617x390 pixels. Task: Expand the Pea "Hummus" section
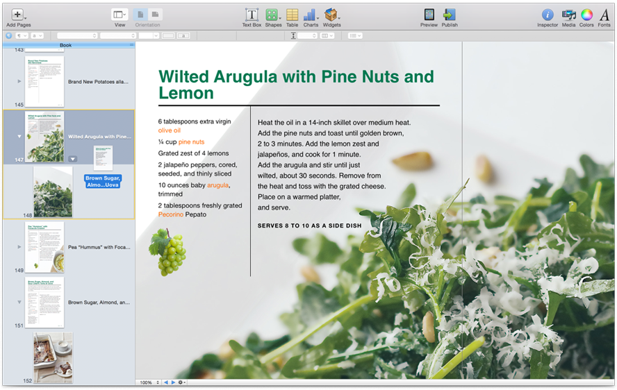(19, 246)
